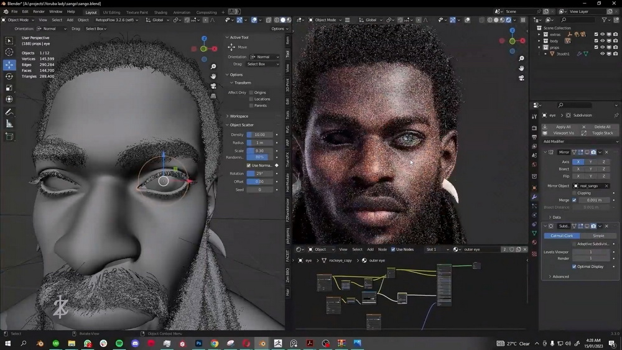Open Photoshop from the taskbar
The width and height of the screenshot is (622, 350).
pyautogui.click(x=199, y=343)
